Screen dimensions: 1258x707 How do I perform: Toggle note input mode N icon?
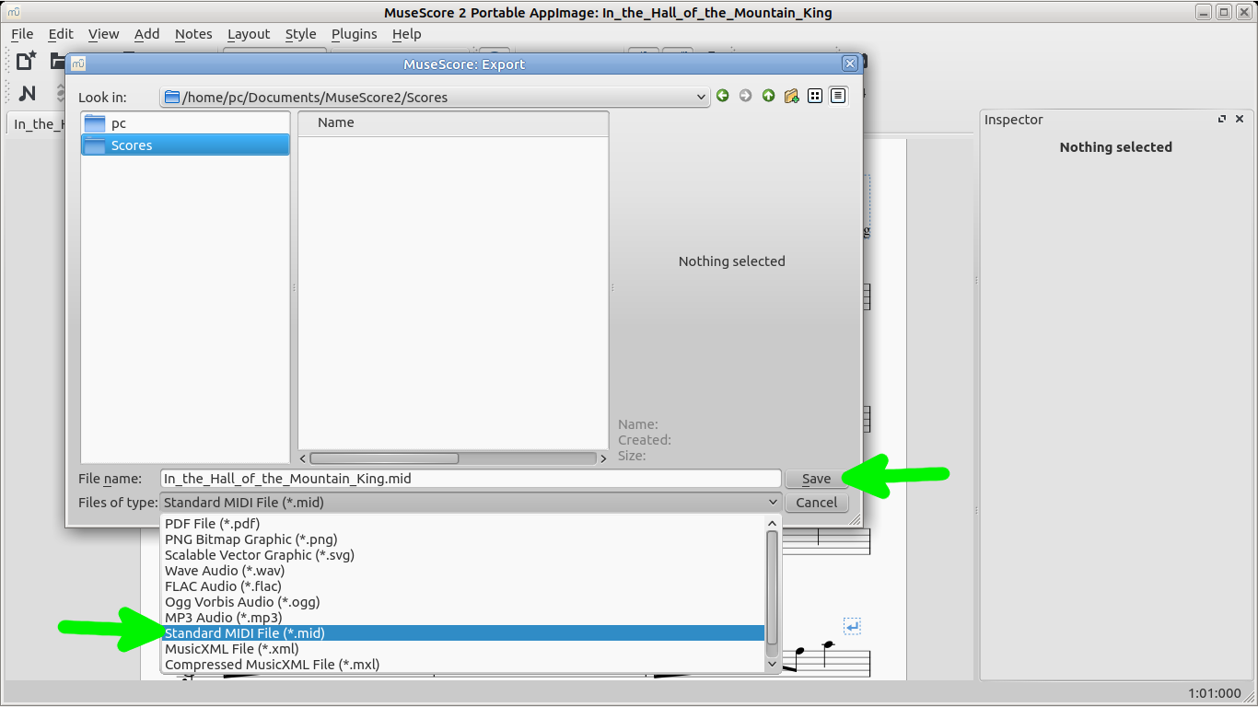click(x=27, y=93)
